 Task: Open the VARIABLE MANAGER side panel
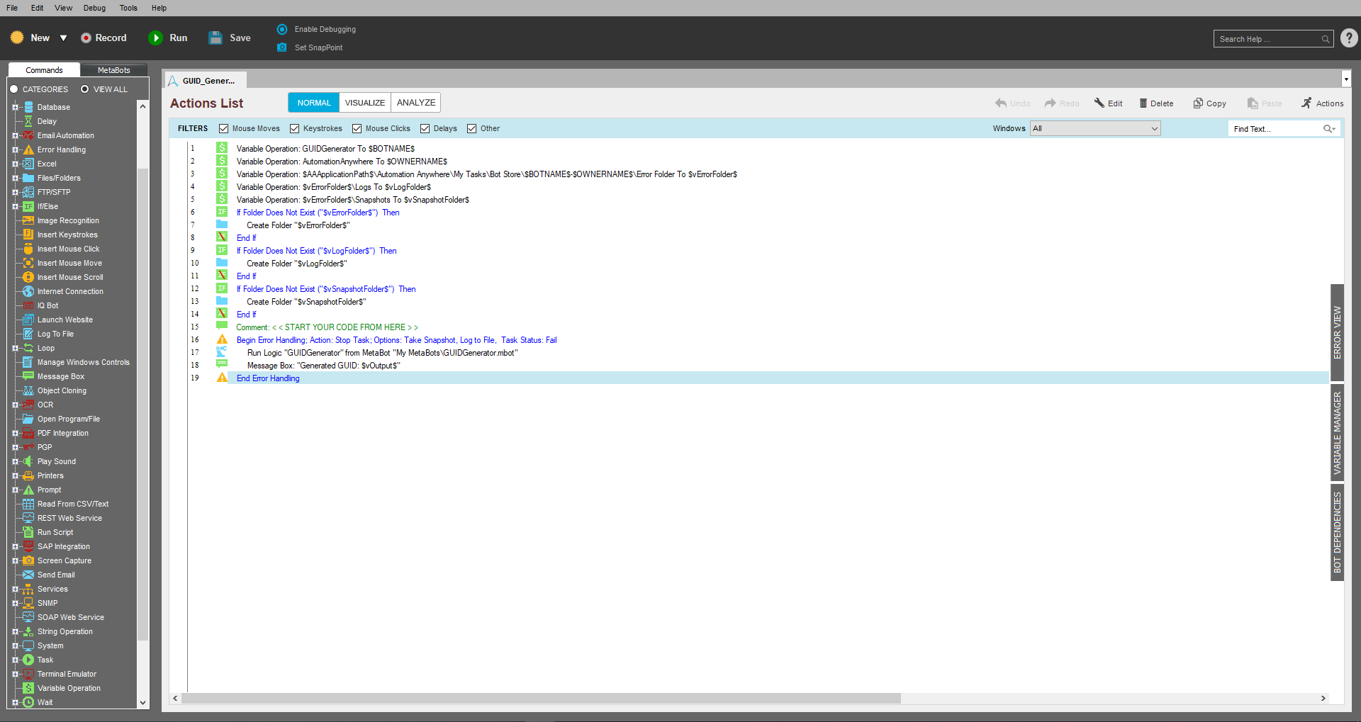(1338, 432)
